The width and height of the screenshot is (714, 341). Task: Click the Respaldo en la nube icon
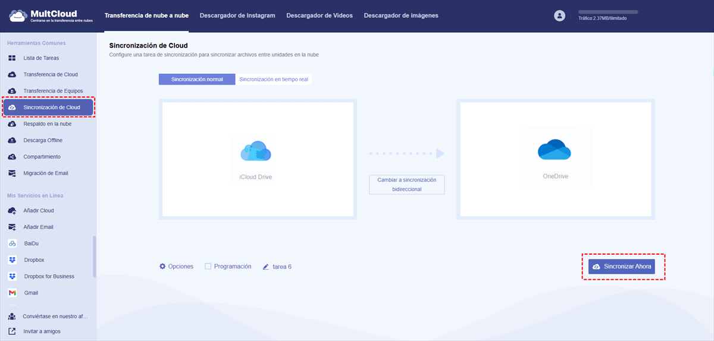click(12, 124)
